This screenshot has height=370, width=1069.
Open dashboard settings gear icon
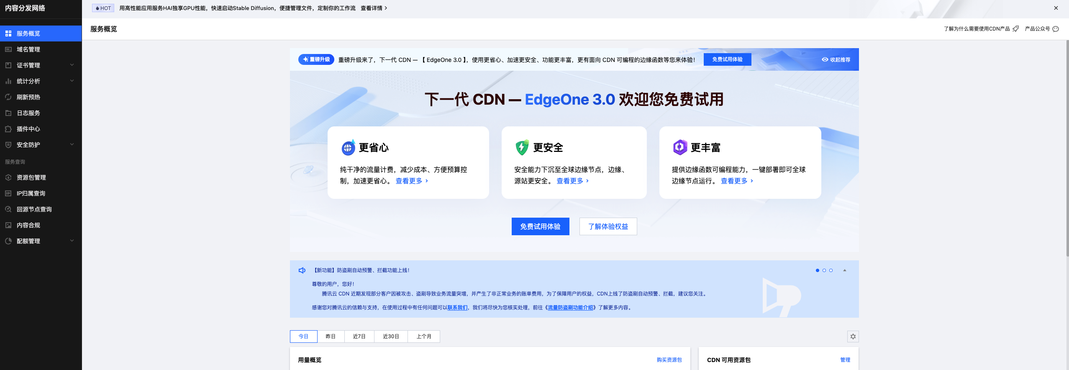[x=853, y=337]
